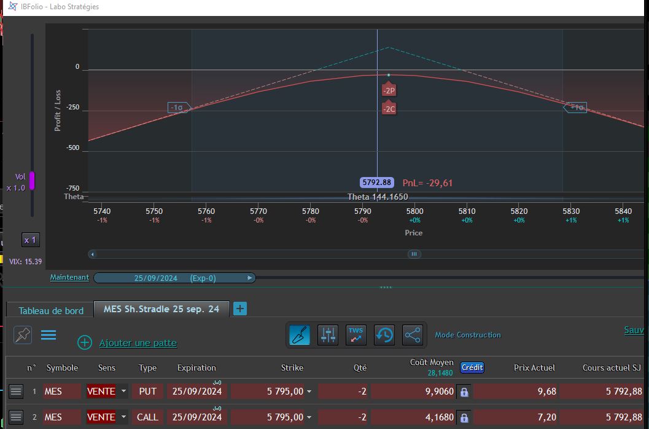
Task: Click the TWS order transmit icon
Action: pos(356,335)
